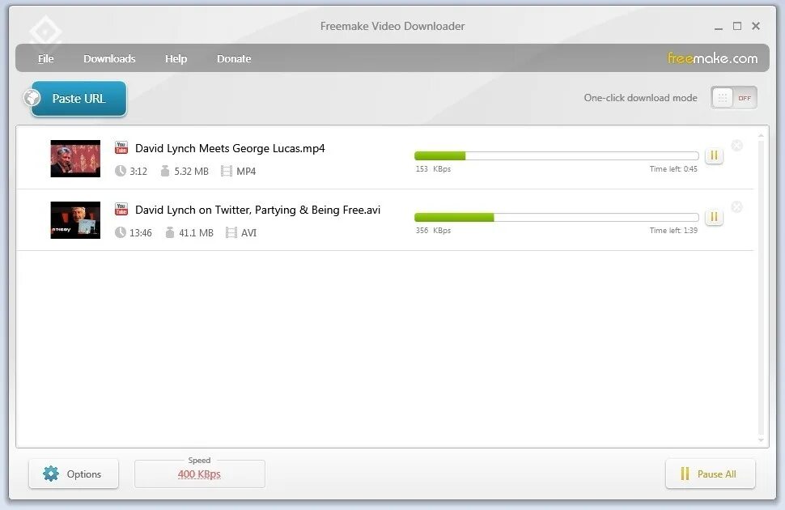Click progress bar of George Lucas.mp4 download
The image size is (785, 510).
[556, 155]
